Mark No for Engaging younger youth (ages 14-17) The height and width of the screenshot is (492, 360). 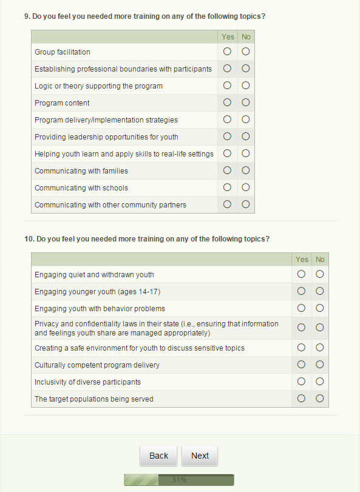tap(320, 291)
